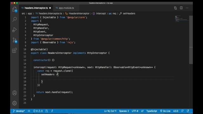
Task: Click TypeScript language mode selector
Action: tap(152, 111)
